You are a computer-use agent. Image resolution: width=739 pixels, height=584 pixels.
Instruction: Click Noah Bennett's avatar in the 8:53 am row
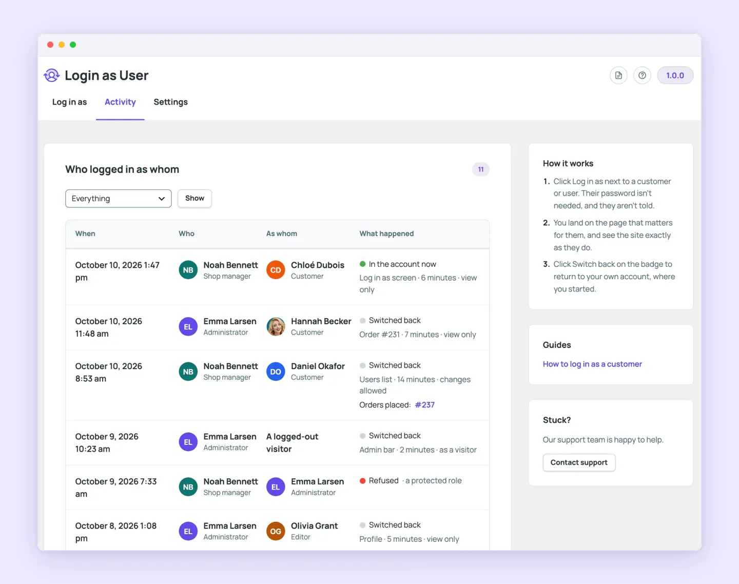coord(188,372)
